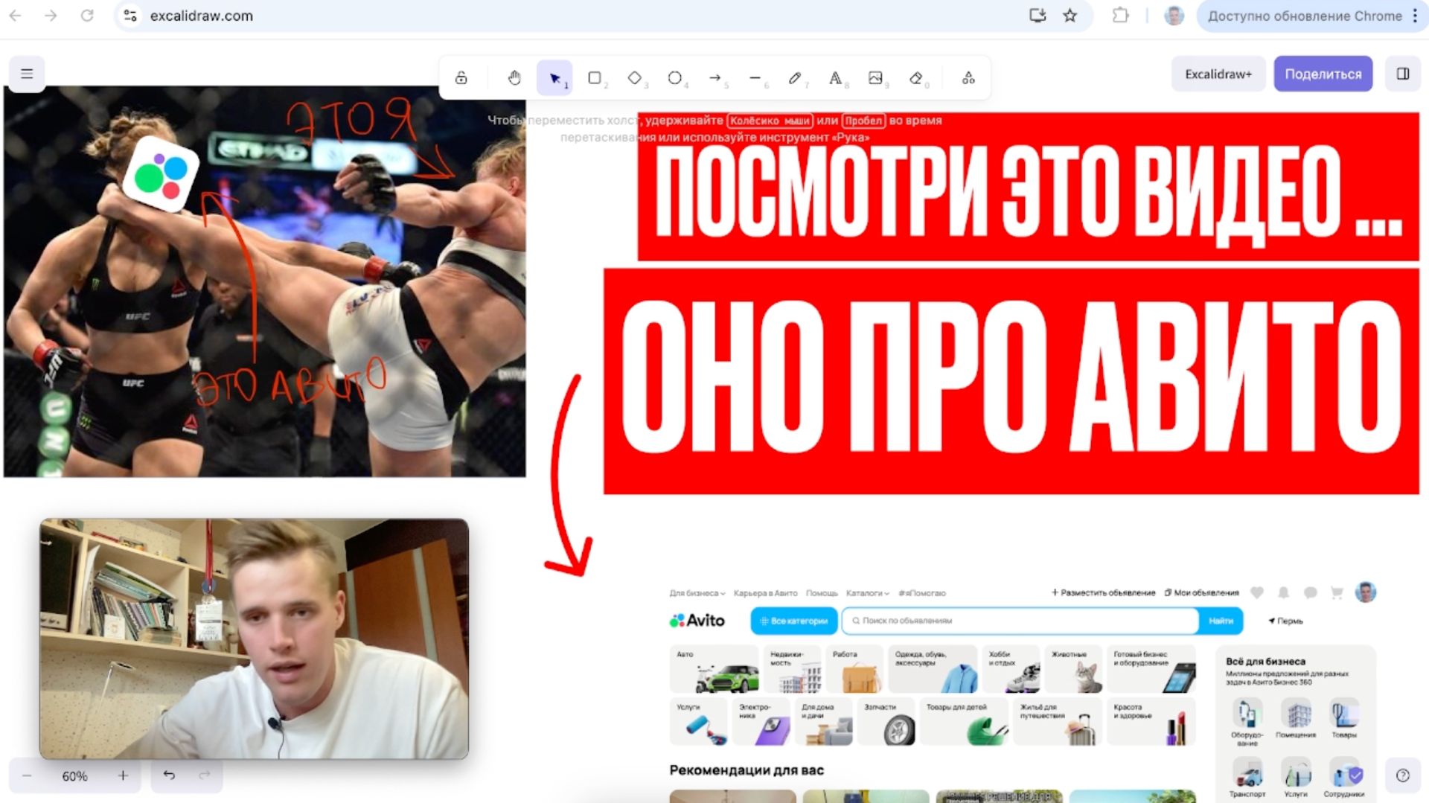Viewport: 1429px width, 803px height.
Task: Select the Pencil draw tool
Action: (796, 77)
